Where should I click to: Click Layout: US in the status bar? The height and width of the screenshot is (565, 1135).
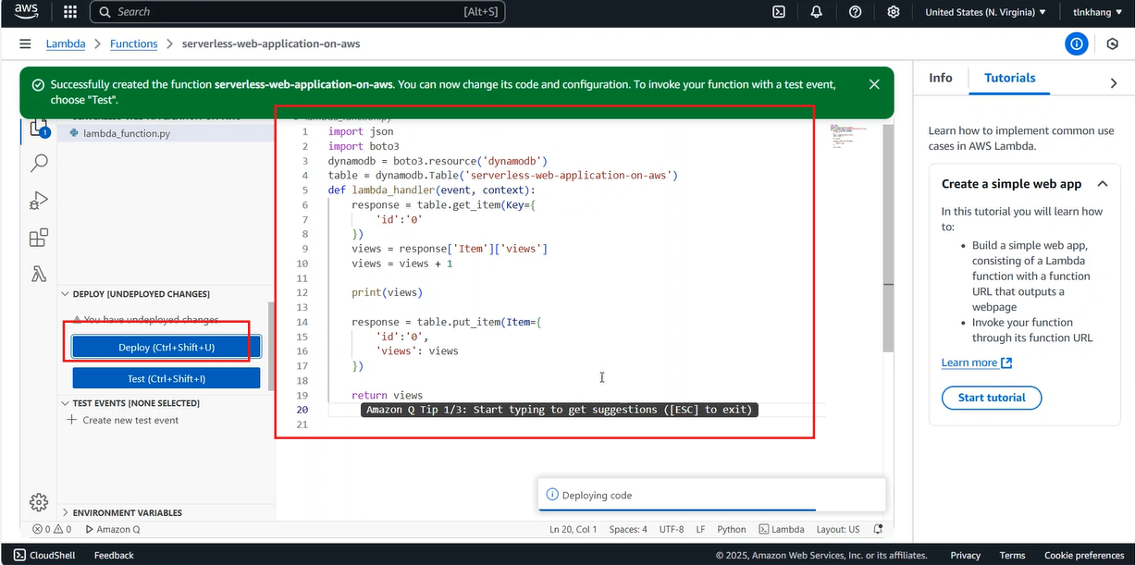(x=838, y=530)
